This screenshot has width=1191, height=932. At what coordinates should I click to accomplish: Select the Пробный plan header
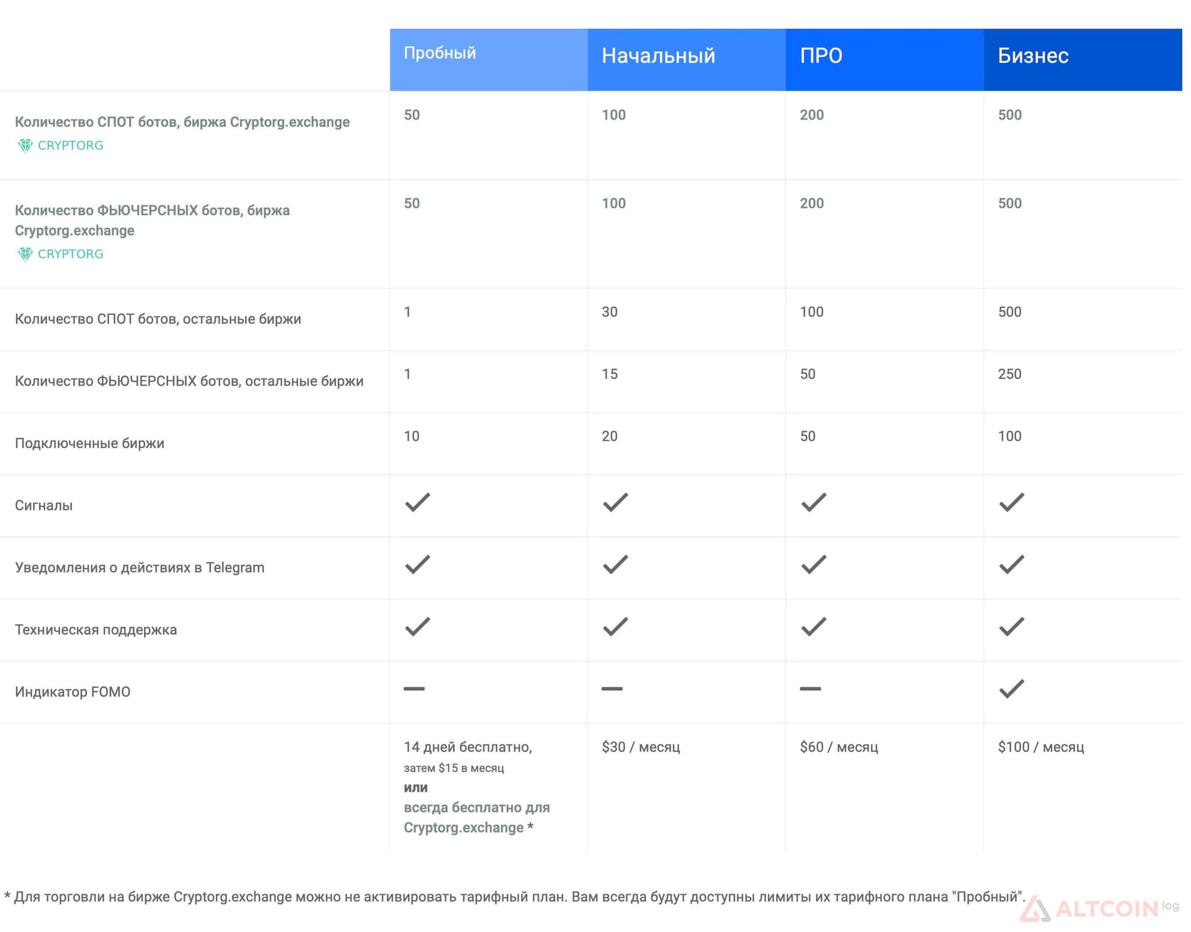[489, 60]
